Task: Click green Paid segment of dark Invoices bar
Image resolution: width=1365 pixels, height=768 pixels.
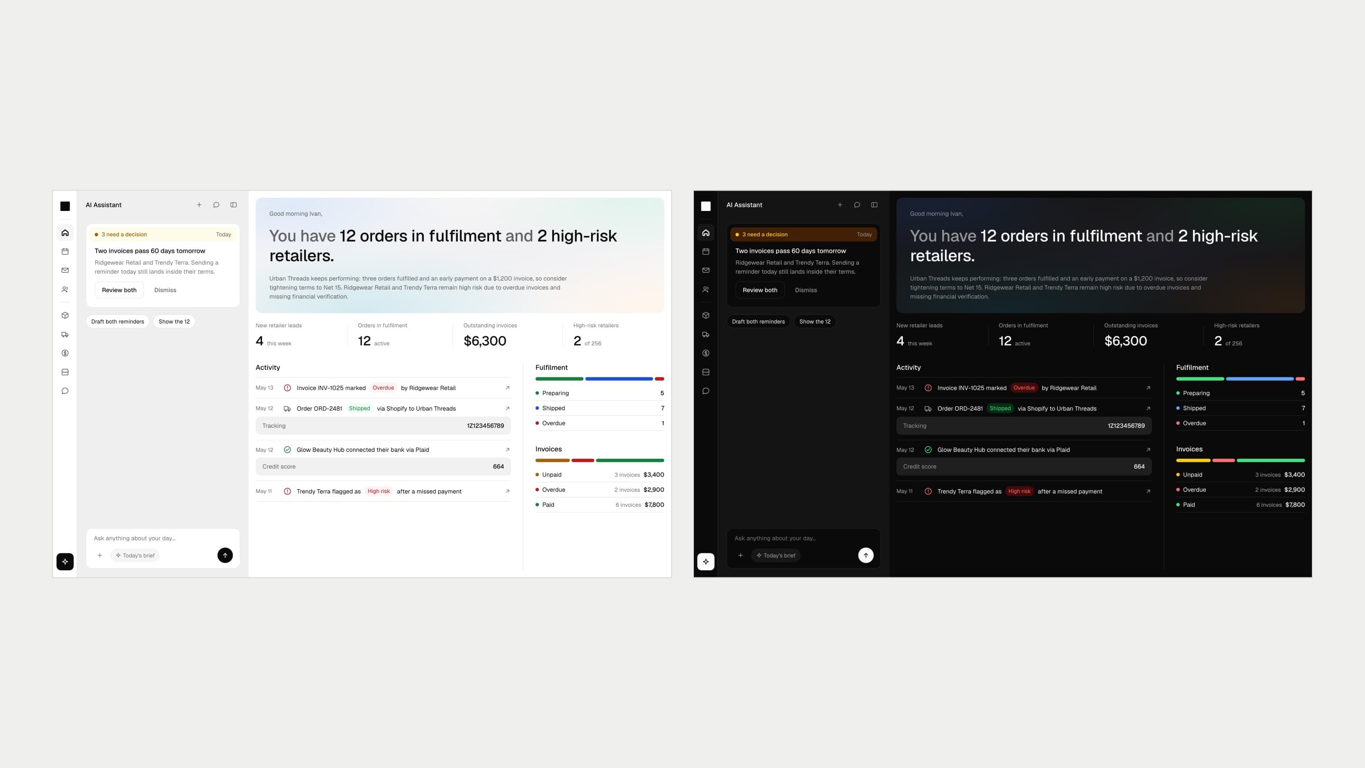Action: coord(1271,461)
